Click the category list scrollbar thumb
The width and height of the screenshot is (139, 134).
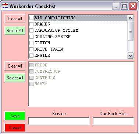click(131, 31)
